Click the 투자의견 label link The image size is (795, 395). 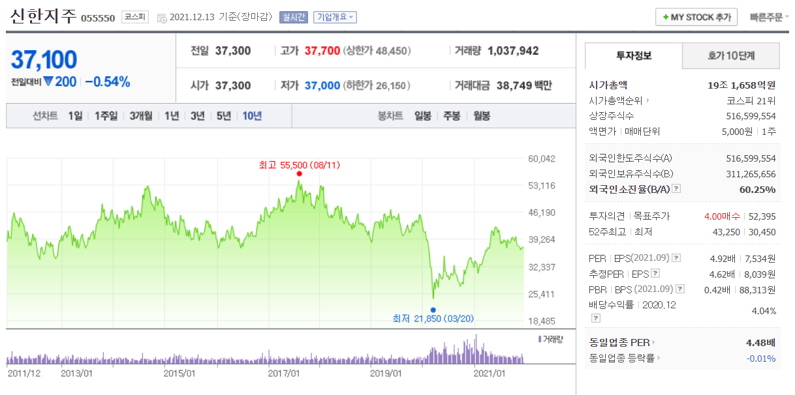(x=606, y=216)
